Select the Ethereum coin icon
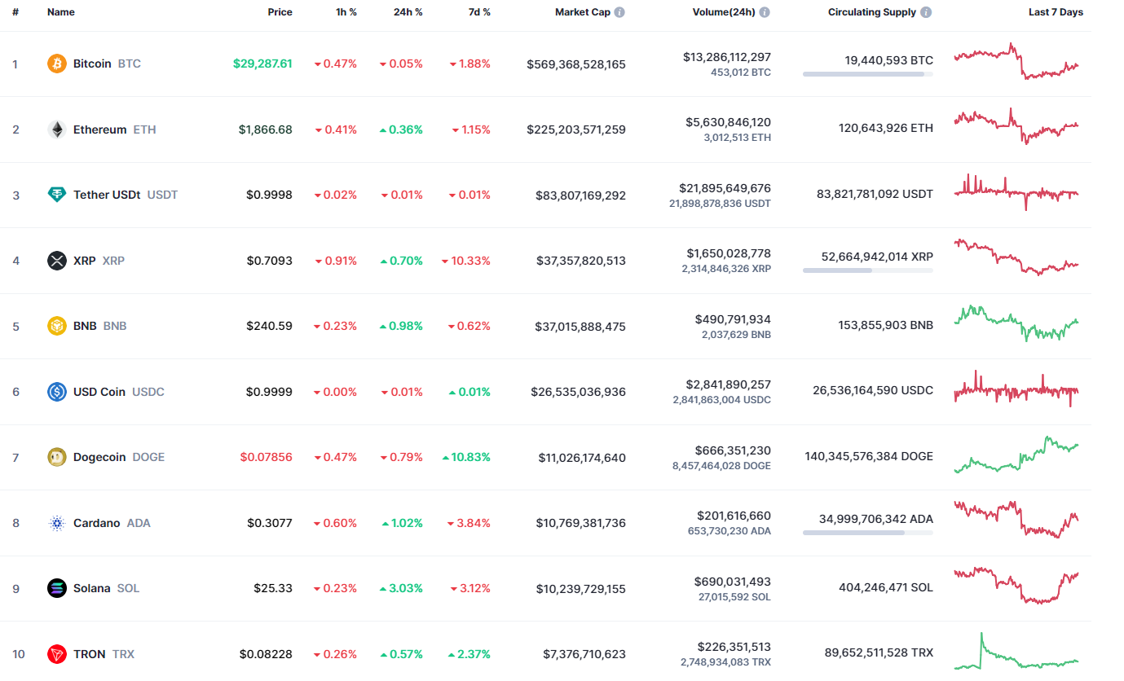Image resolution: width=1124 pixels, height=681 pixels. click(x=55, y=129)
